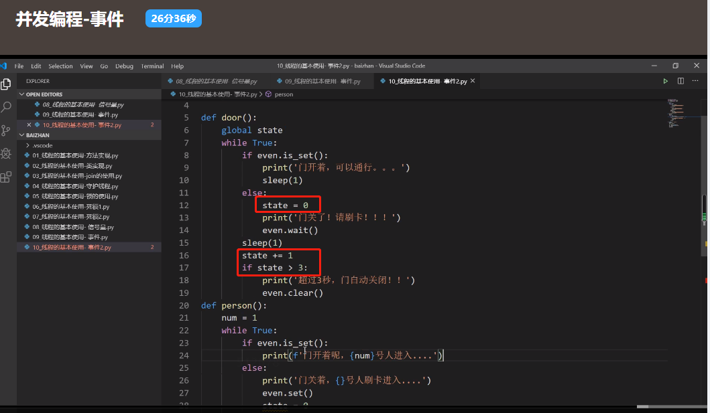The image size is (710, 413).
Task: Open the Edit menu
Action: pos(36,66)
